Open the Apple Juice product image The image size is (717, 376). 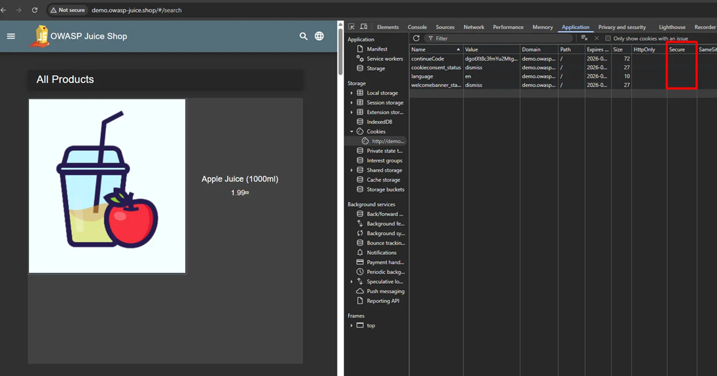click(107, 186)
